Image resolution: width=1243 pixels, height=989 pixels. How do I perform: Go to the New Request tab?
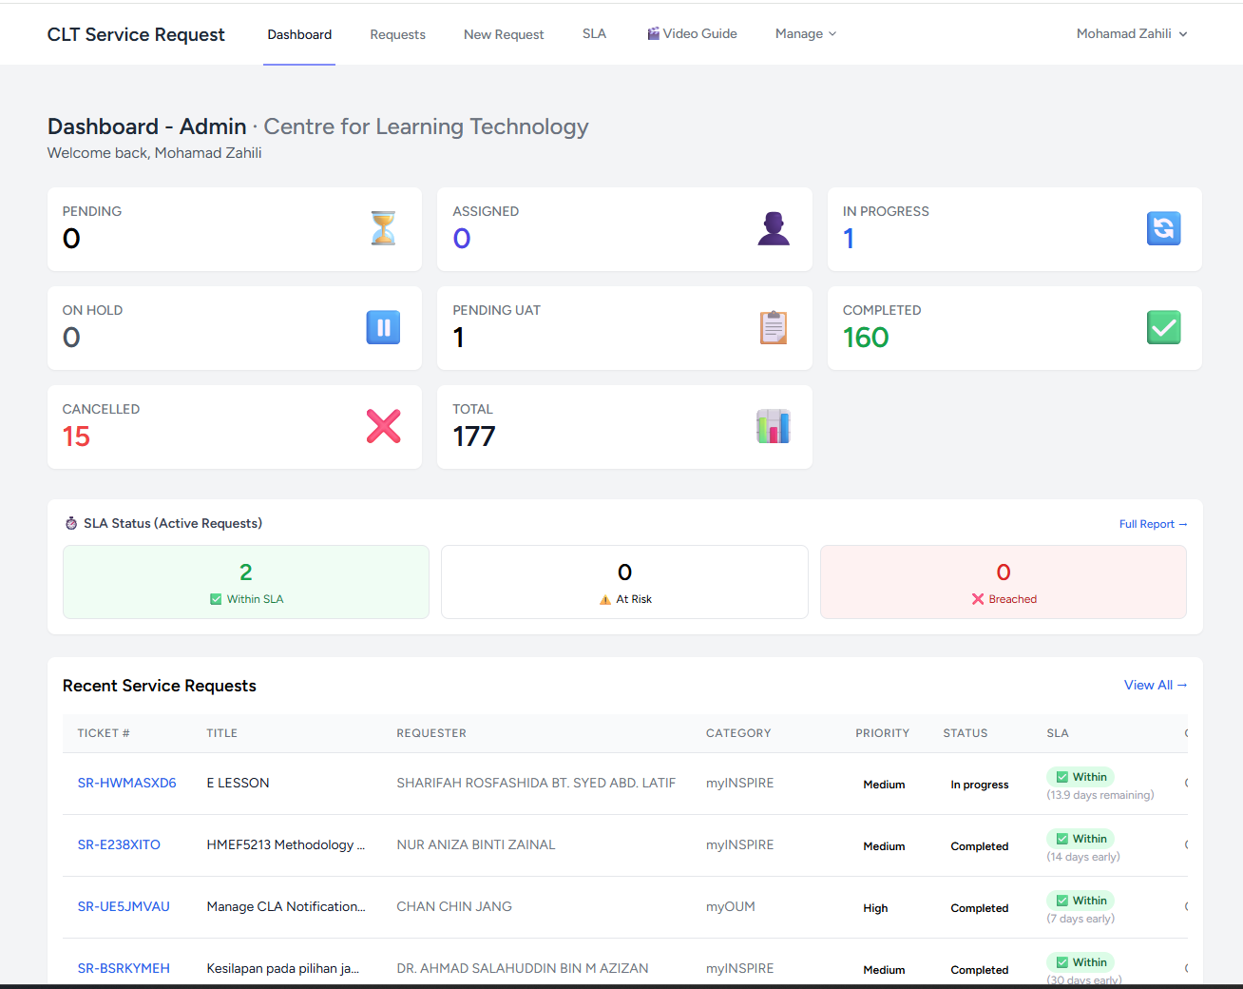(504, 34)
